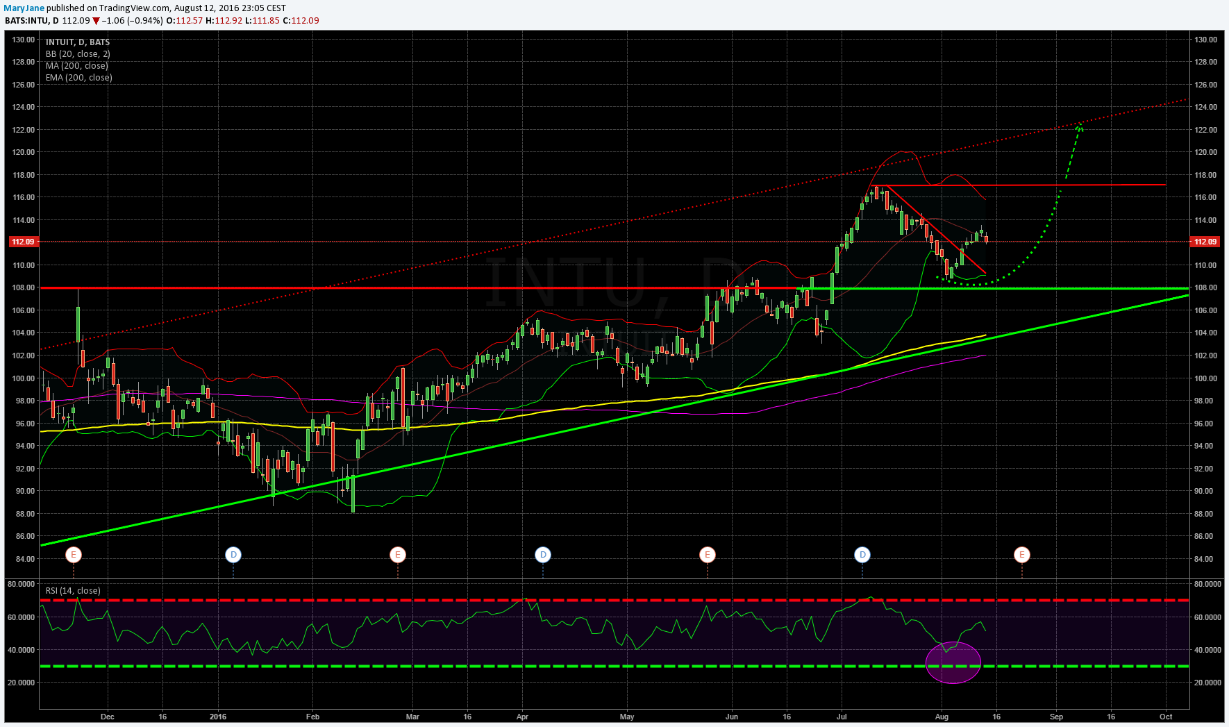Image resolution: width=1229 pixels, height=727 pixels.
Task: Click the Aug label on time axis
Action: 942,717
